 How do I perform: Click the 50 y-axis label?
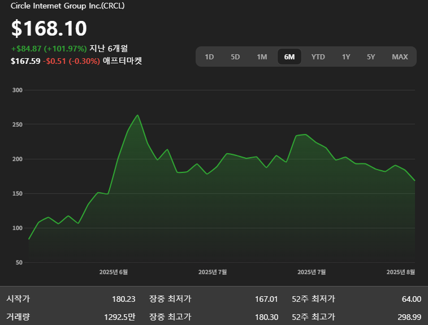pos(19,262)
